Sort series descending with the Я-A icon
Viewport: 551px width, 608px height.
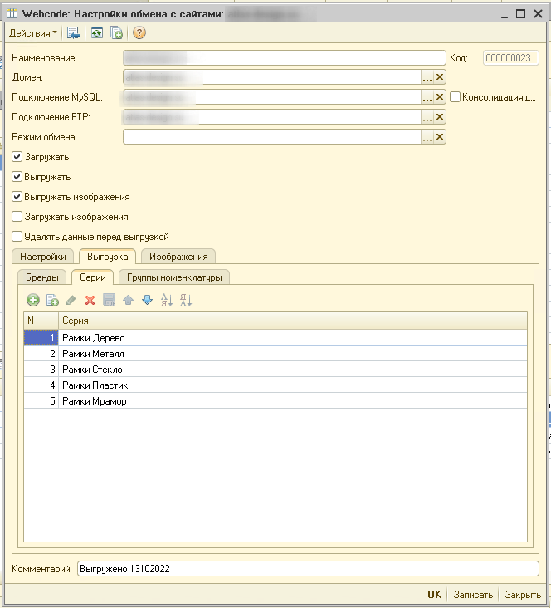coord(185,300)
